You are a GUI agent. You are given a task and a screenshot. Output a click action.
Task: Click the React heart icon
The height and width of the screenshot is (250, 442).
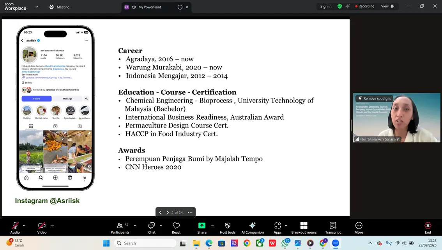[x=176, y=227]
